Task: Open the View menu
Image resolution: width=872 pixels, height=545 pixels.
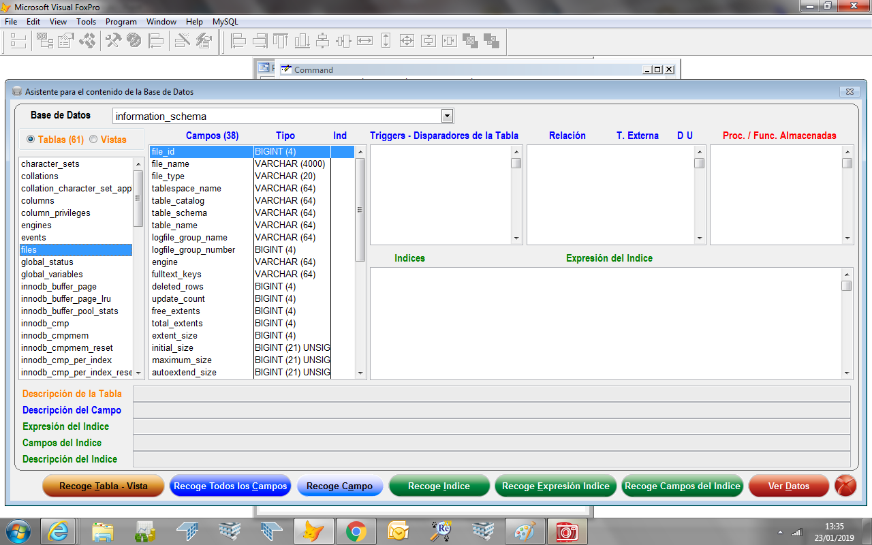Action: [x=58, y=22]
